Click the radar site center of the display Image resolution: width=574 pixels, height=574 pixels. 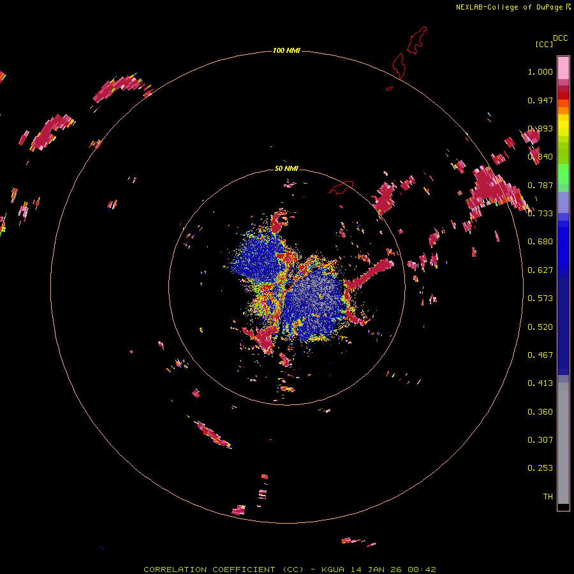coord(287,286)
